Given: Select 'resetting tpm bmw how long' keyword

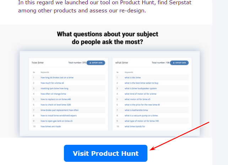Looking at the screenshot, I should click(x=54, y=88).
